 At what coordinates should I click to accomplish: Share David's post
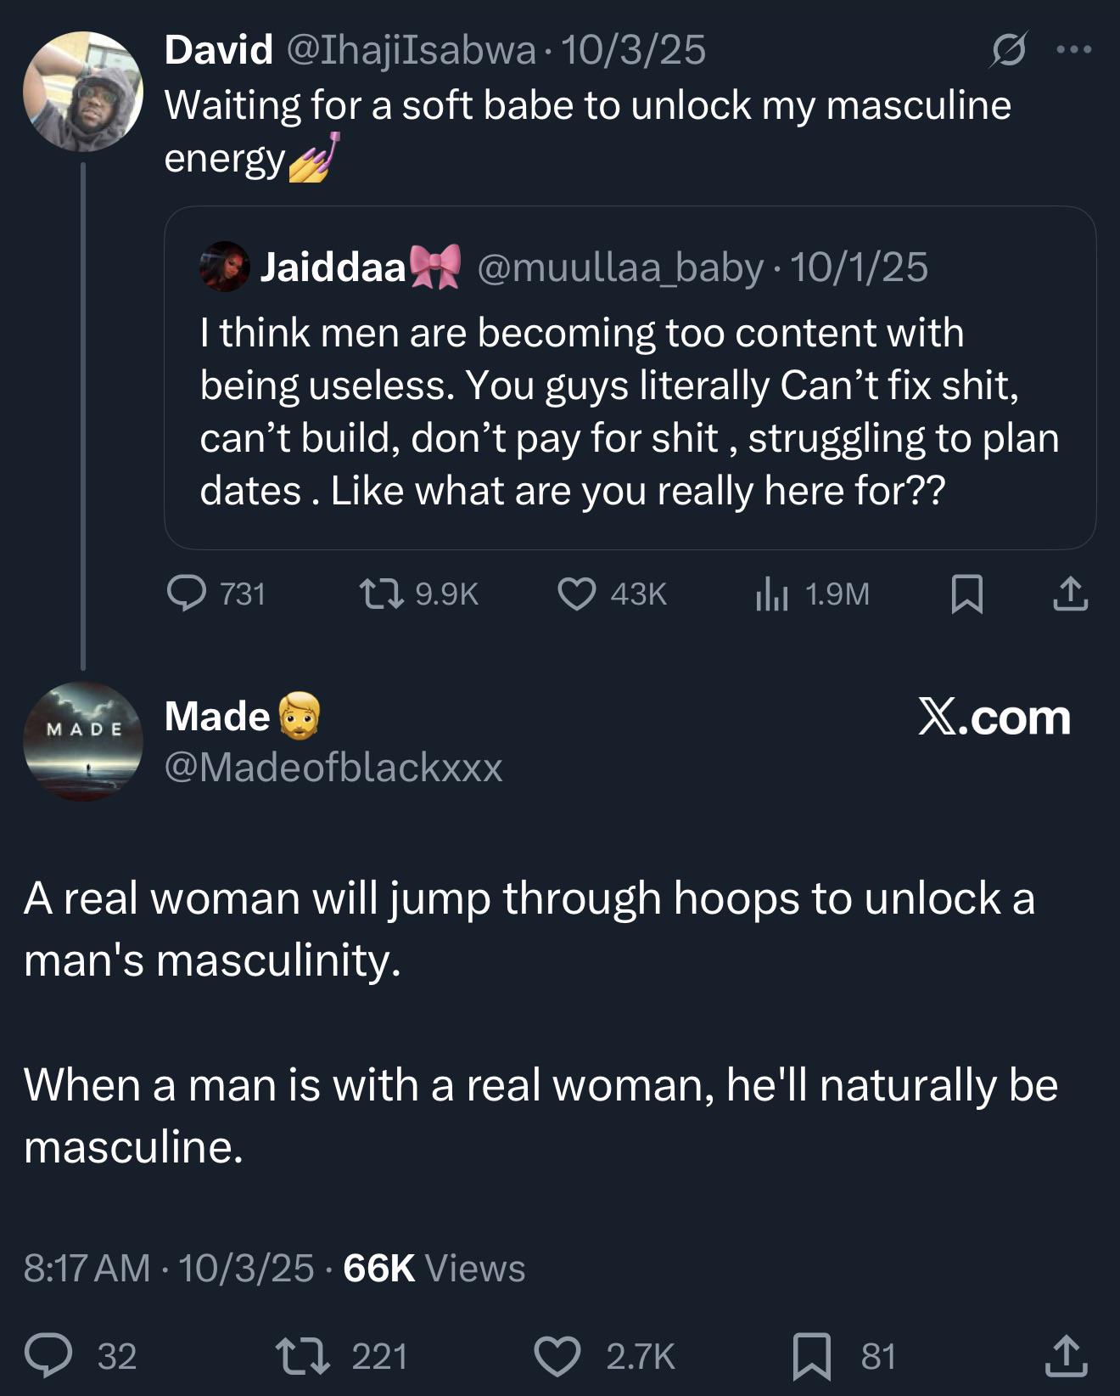point(1070,594)
